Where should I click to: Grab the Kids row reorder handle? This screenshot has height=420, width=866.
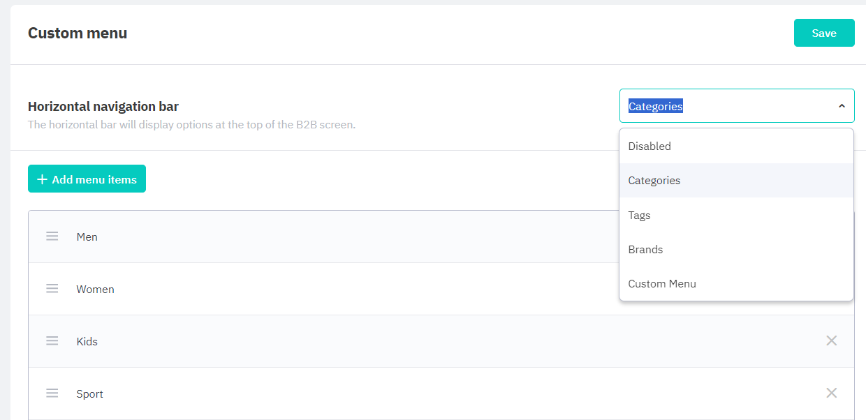click(x=52, y=341)
